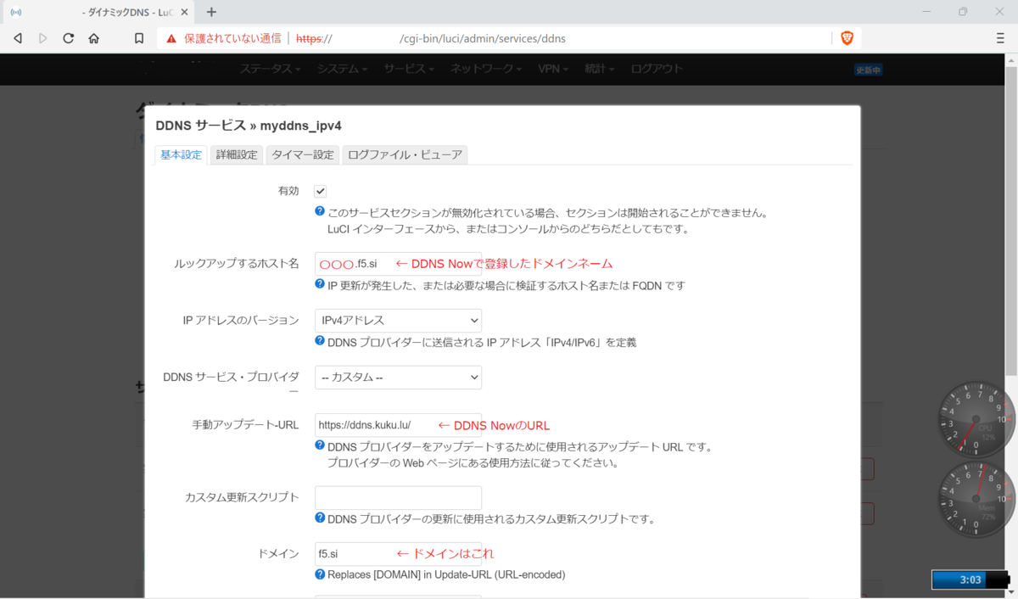
Task: Reload the page with refresh icon
Action: pos(69,38)
